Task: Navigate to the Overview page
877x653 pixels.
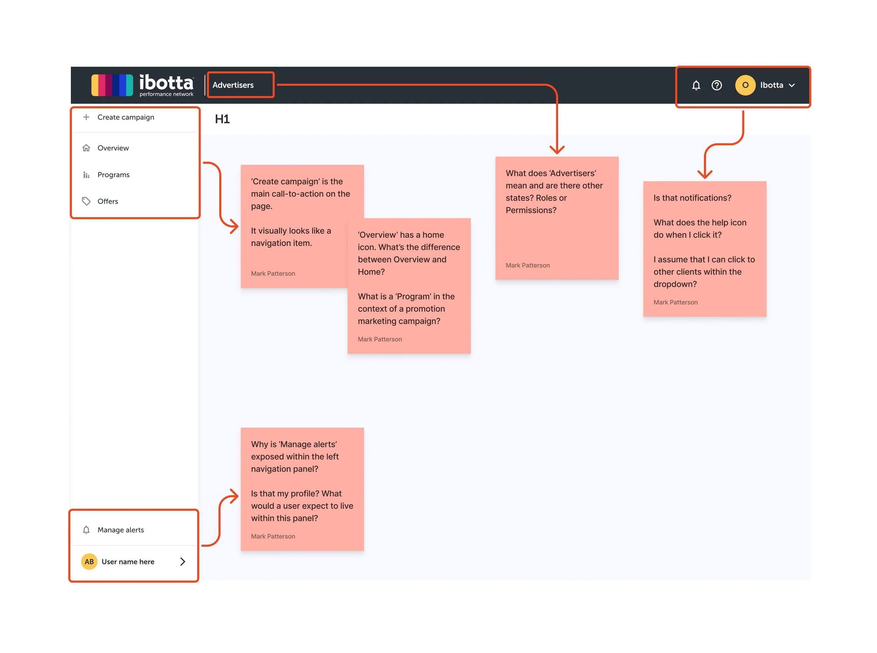Action: click(113, 148)
